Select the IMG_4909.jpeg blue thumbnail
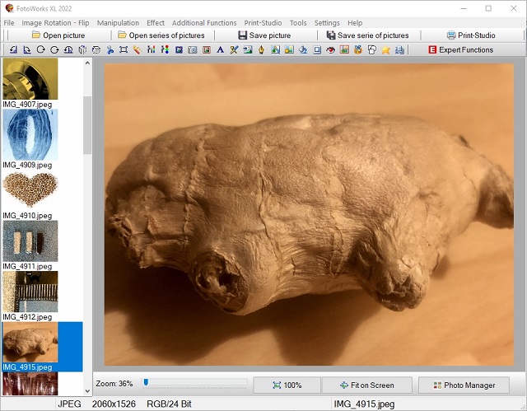The height and width of the screenshot is (411, 527). click(30, 134)
